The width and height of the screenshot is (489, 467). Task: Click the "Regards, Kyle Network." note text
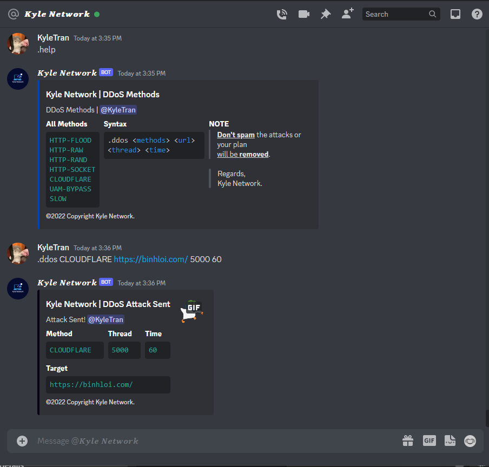tap(240, 178)
